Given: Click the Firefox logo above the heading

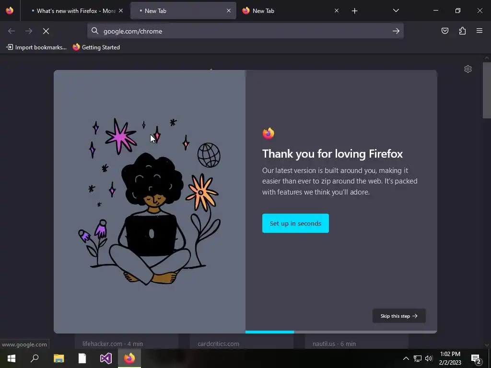Looking at the screenshot, I should tap(269, 133).
